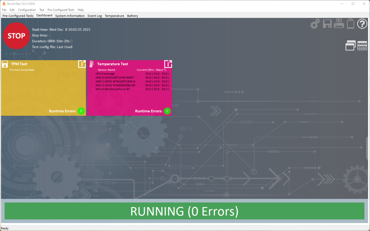Click TPM Test runtime errors green badge
Viewport: 370px width, 231px height.
81,111
